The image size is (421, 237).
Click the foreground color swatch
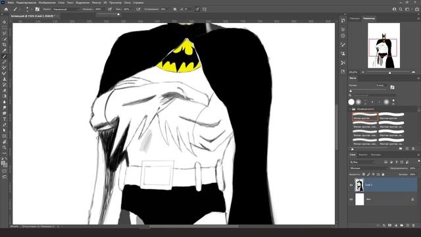click(3, 163)
